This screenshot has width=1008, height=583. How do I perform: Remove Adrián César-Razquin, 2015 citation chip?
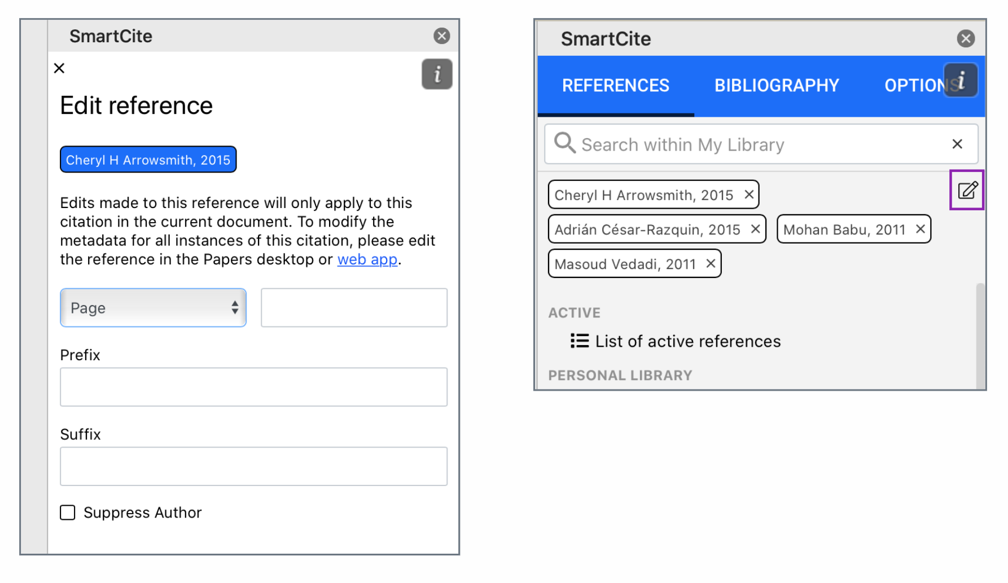click(x=755, y=229)
